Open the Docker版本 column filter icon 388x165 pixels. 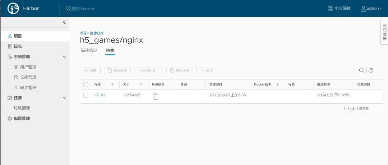point(277,84)
